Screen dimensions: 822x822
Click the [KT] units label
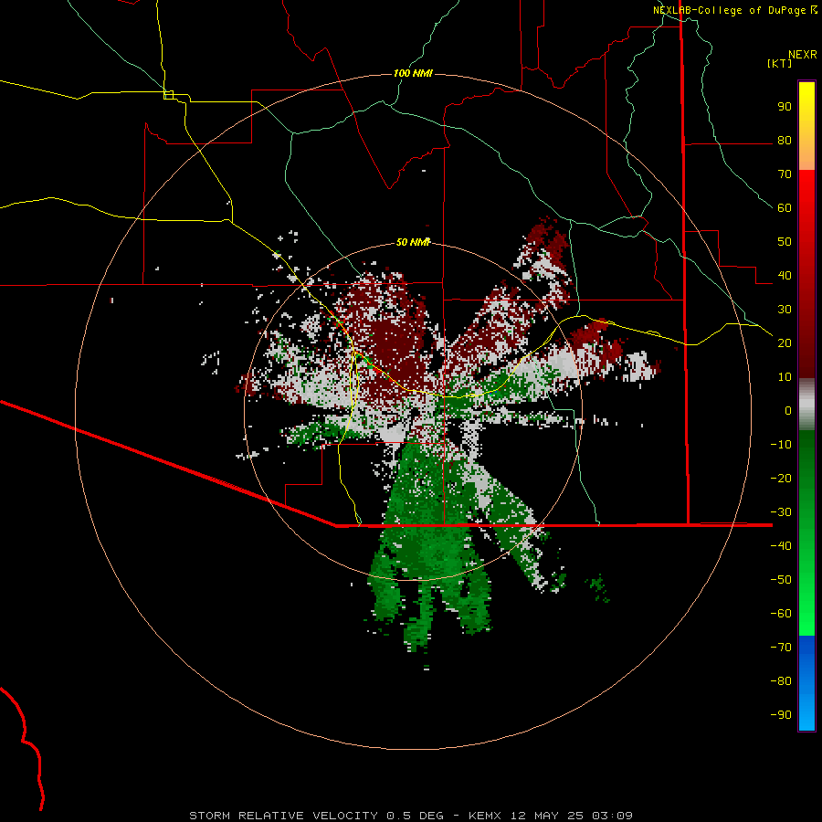(x=780, y=63)
